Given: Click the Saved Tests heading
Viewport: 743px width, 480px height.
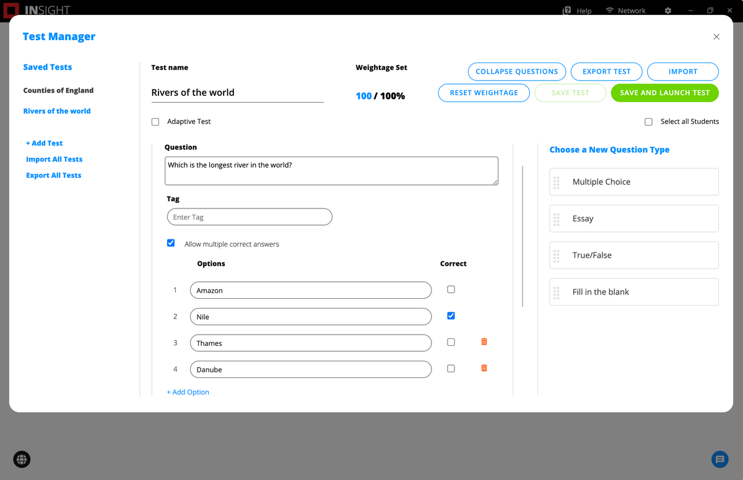Looking at the screenshot, I should tap(48, 67).
